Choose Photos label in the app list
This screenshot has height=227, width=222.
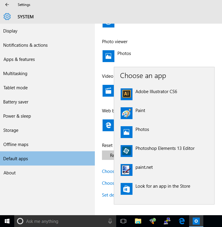pyautogui.click(x=142, y=129)
